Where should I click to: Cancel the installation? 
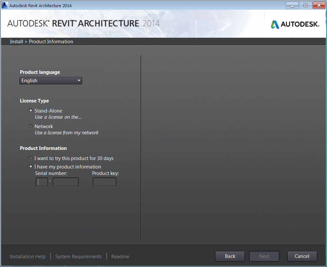pos(302,256)
